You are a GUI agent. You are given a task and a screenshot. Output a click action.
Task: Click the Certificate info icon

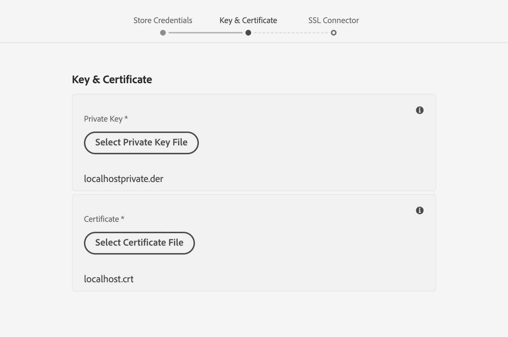420,210
